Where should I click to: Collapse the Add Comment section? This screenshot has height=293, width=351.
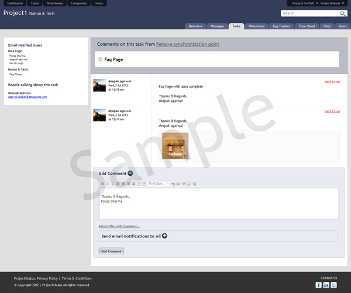tap(130, 173)
